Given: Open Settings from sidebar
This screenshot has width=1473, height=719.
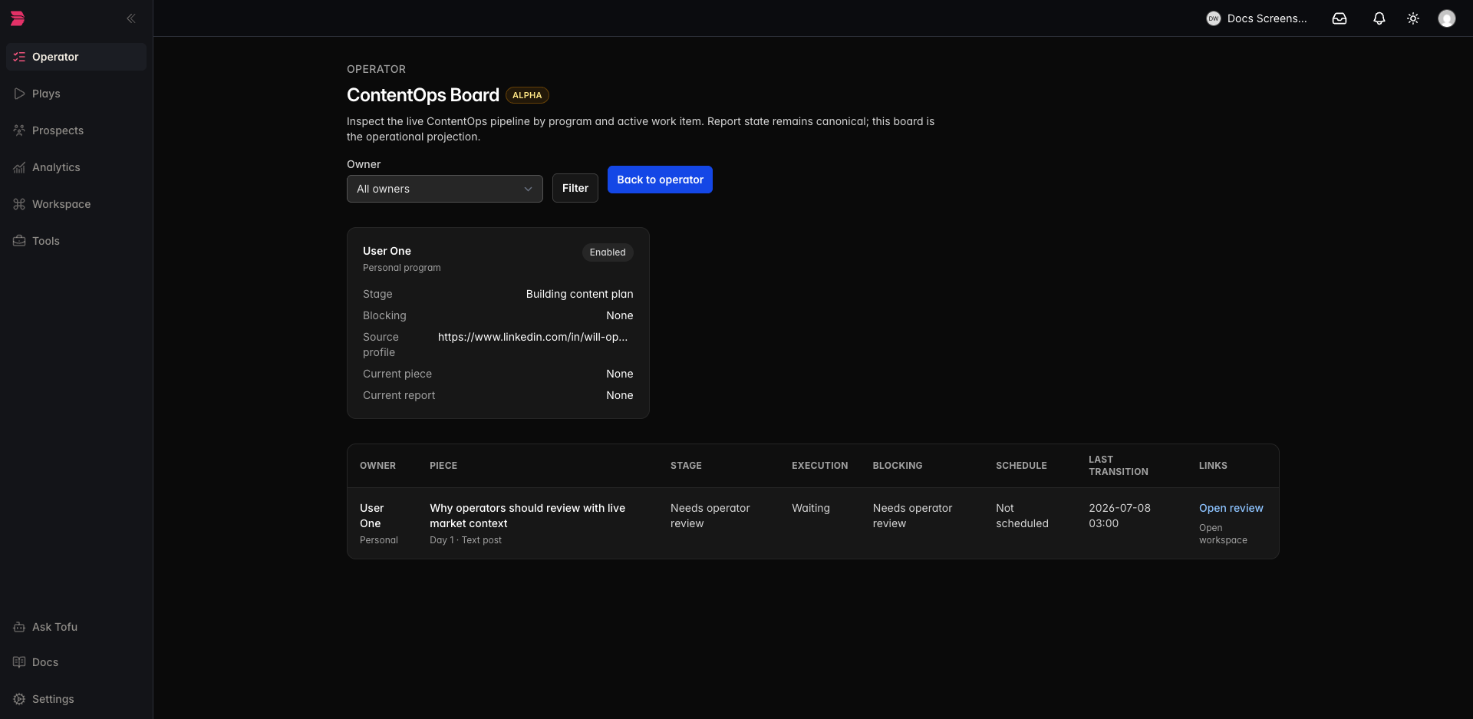Looking at the screenshot, I should click(76, 699).
